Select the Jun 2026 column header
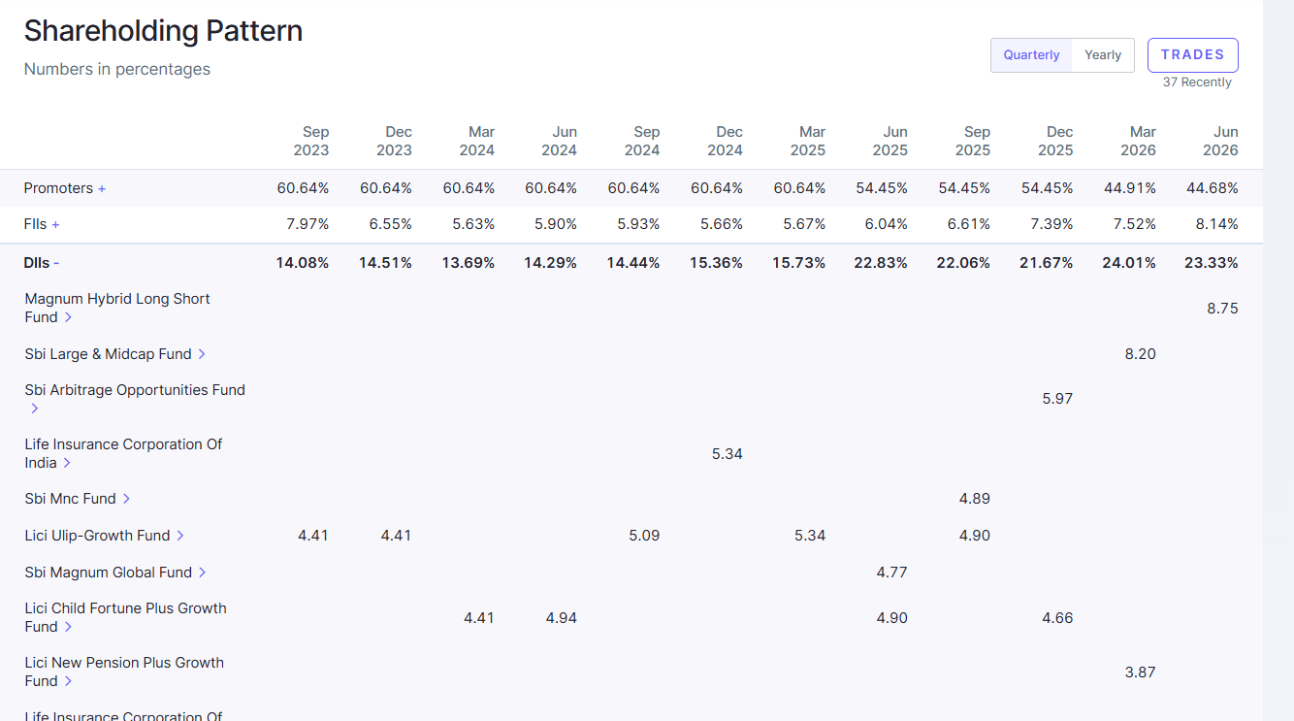This screenshot has height=721, width=1294. (x=1220, y=141)
